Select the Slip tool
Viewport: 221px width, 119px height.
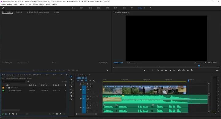click(x=71, y=89)
